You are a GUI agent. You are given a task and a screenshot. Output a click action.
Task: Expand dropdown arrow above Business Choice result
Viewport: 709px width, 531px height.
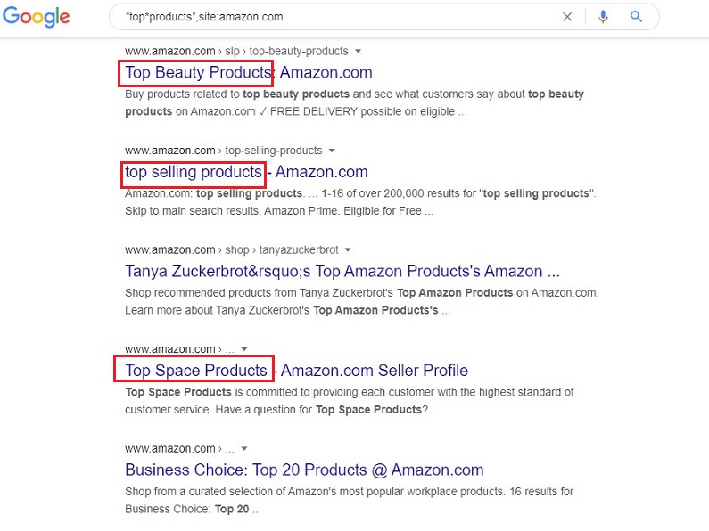tap(244, 448)
